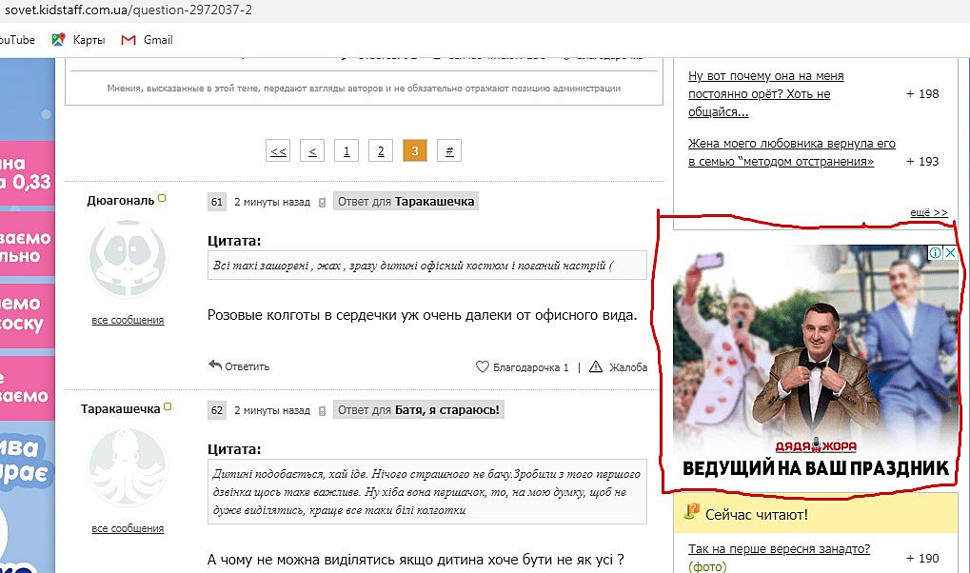Click the heart icon on Дюагональ's post
The width and height of the screenshot is (970, 573).
(483, 367)
